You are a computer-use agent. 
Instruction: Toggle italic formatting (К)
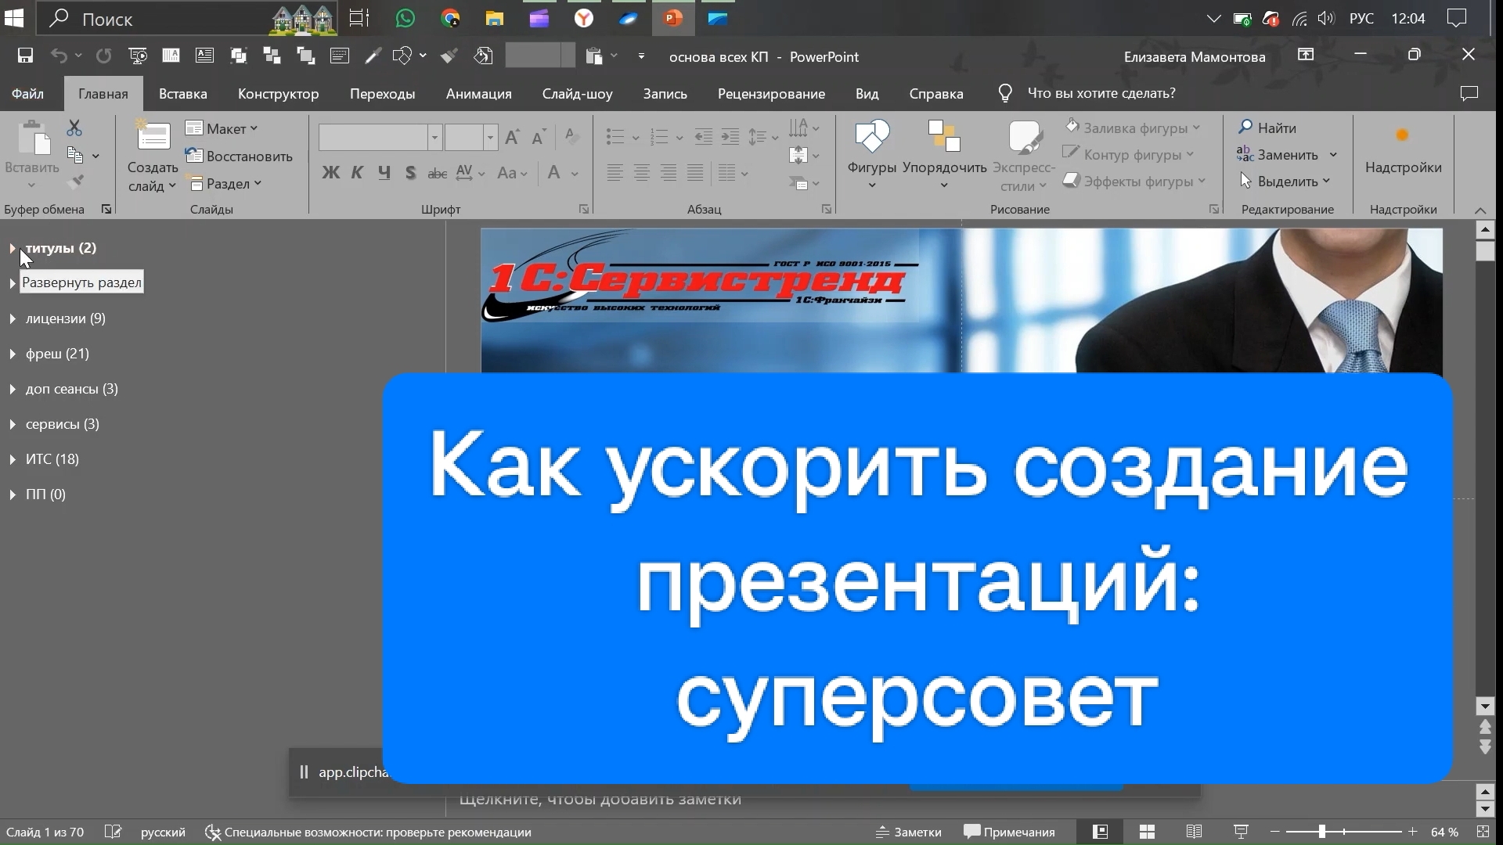[x=357, y=173]
